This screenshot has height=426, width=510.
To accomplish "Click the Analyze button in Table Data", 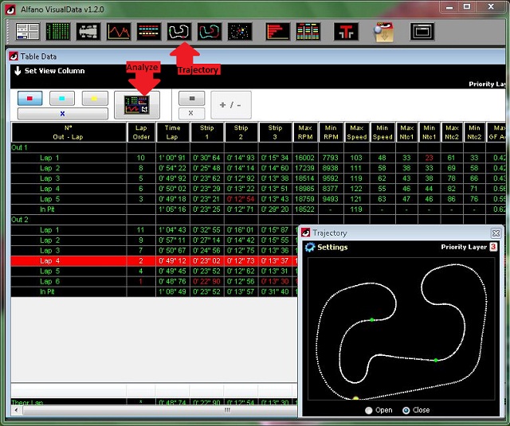I will (x=137, y=105).
